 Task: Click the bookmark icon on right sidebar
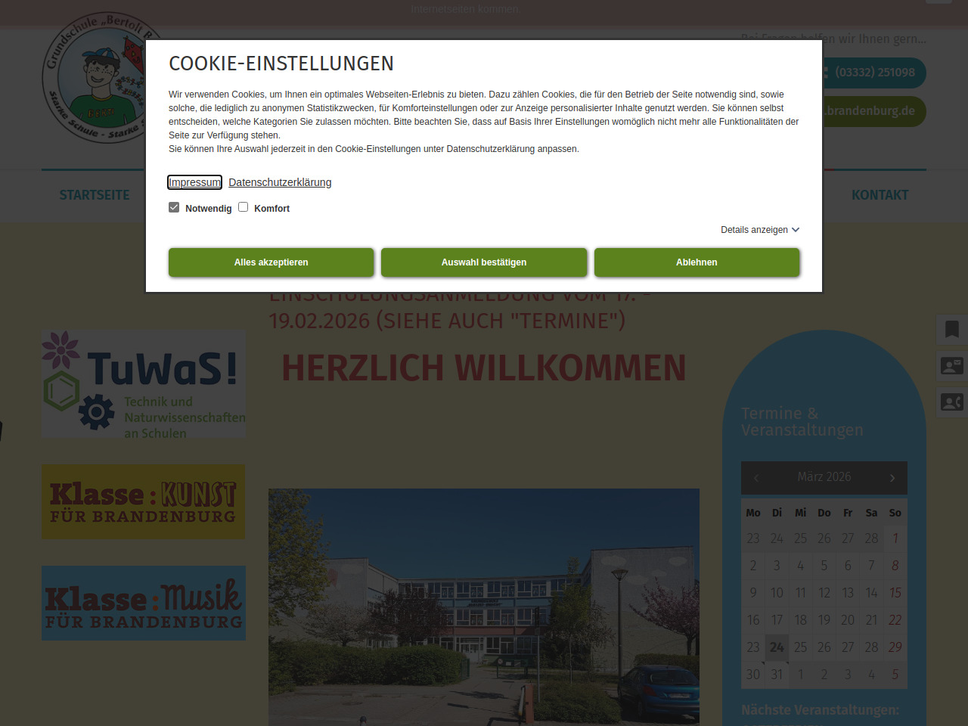951,329
